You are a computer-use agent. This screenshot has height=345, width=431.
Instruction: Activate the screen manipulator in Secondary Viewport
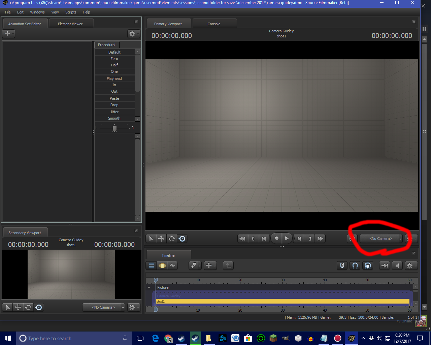[39, 307]
